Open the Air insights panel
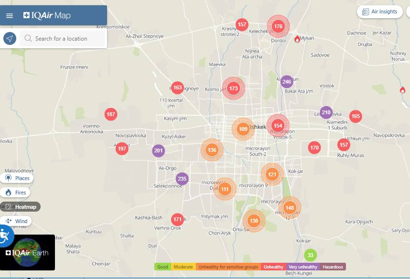Viewport: 410px width, 279px height. 380,12
